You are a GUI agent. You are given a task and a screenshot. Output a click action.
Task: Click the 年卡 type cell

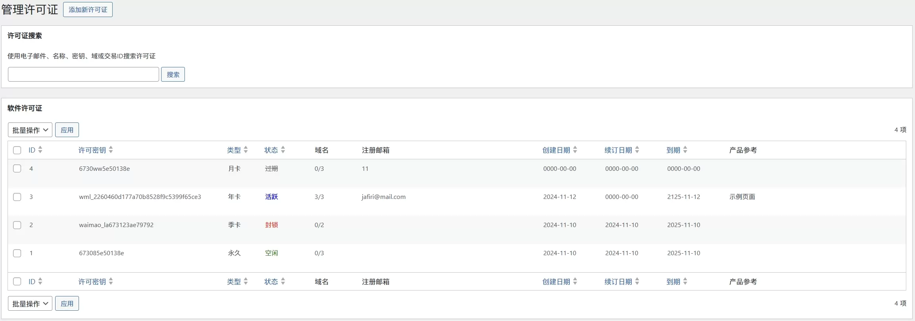234,197
